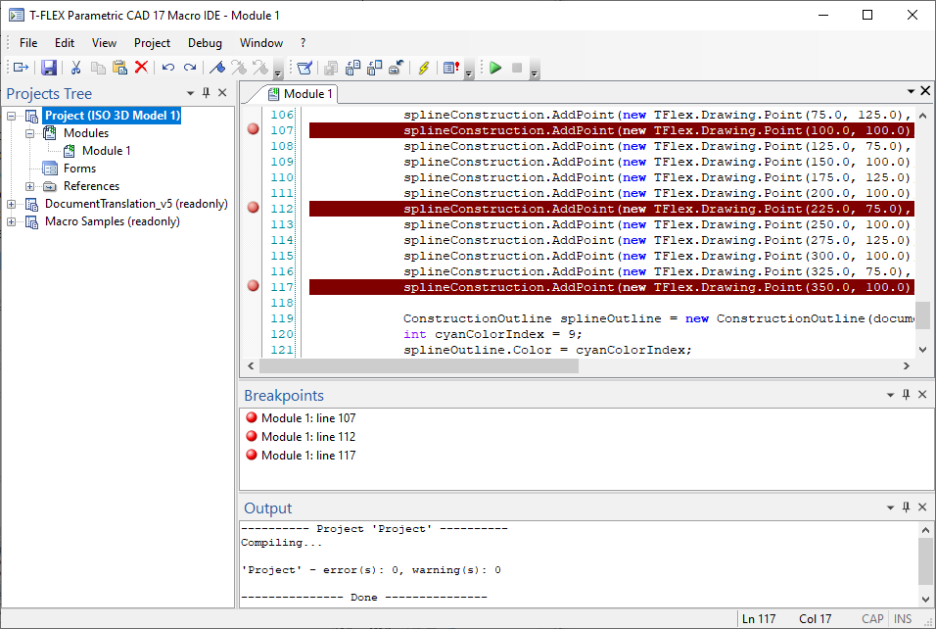
Task: Click the edit form toolbar icon
Action: point(304,68)
